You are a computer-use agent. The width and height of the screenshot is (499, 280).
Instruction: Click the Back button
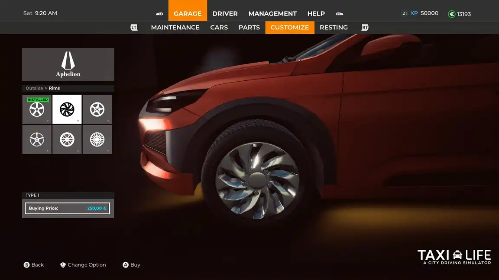34,265
